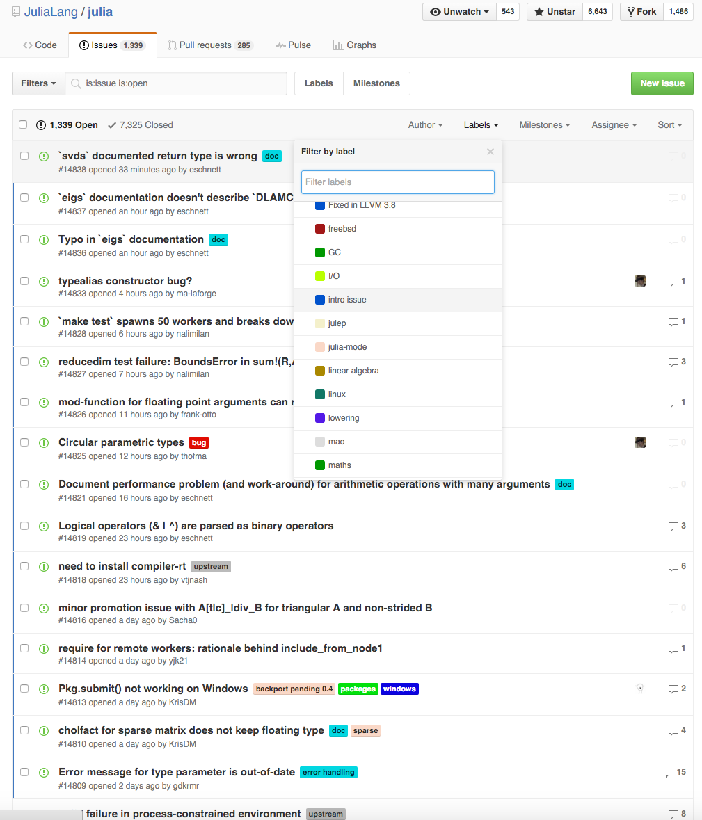This screenshot has height=820, width=702.
Task: Click assignee avatar on Pkg.submit() issue
Action: [x=640, y=689]
